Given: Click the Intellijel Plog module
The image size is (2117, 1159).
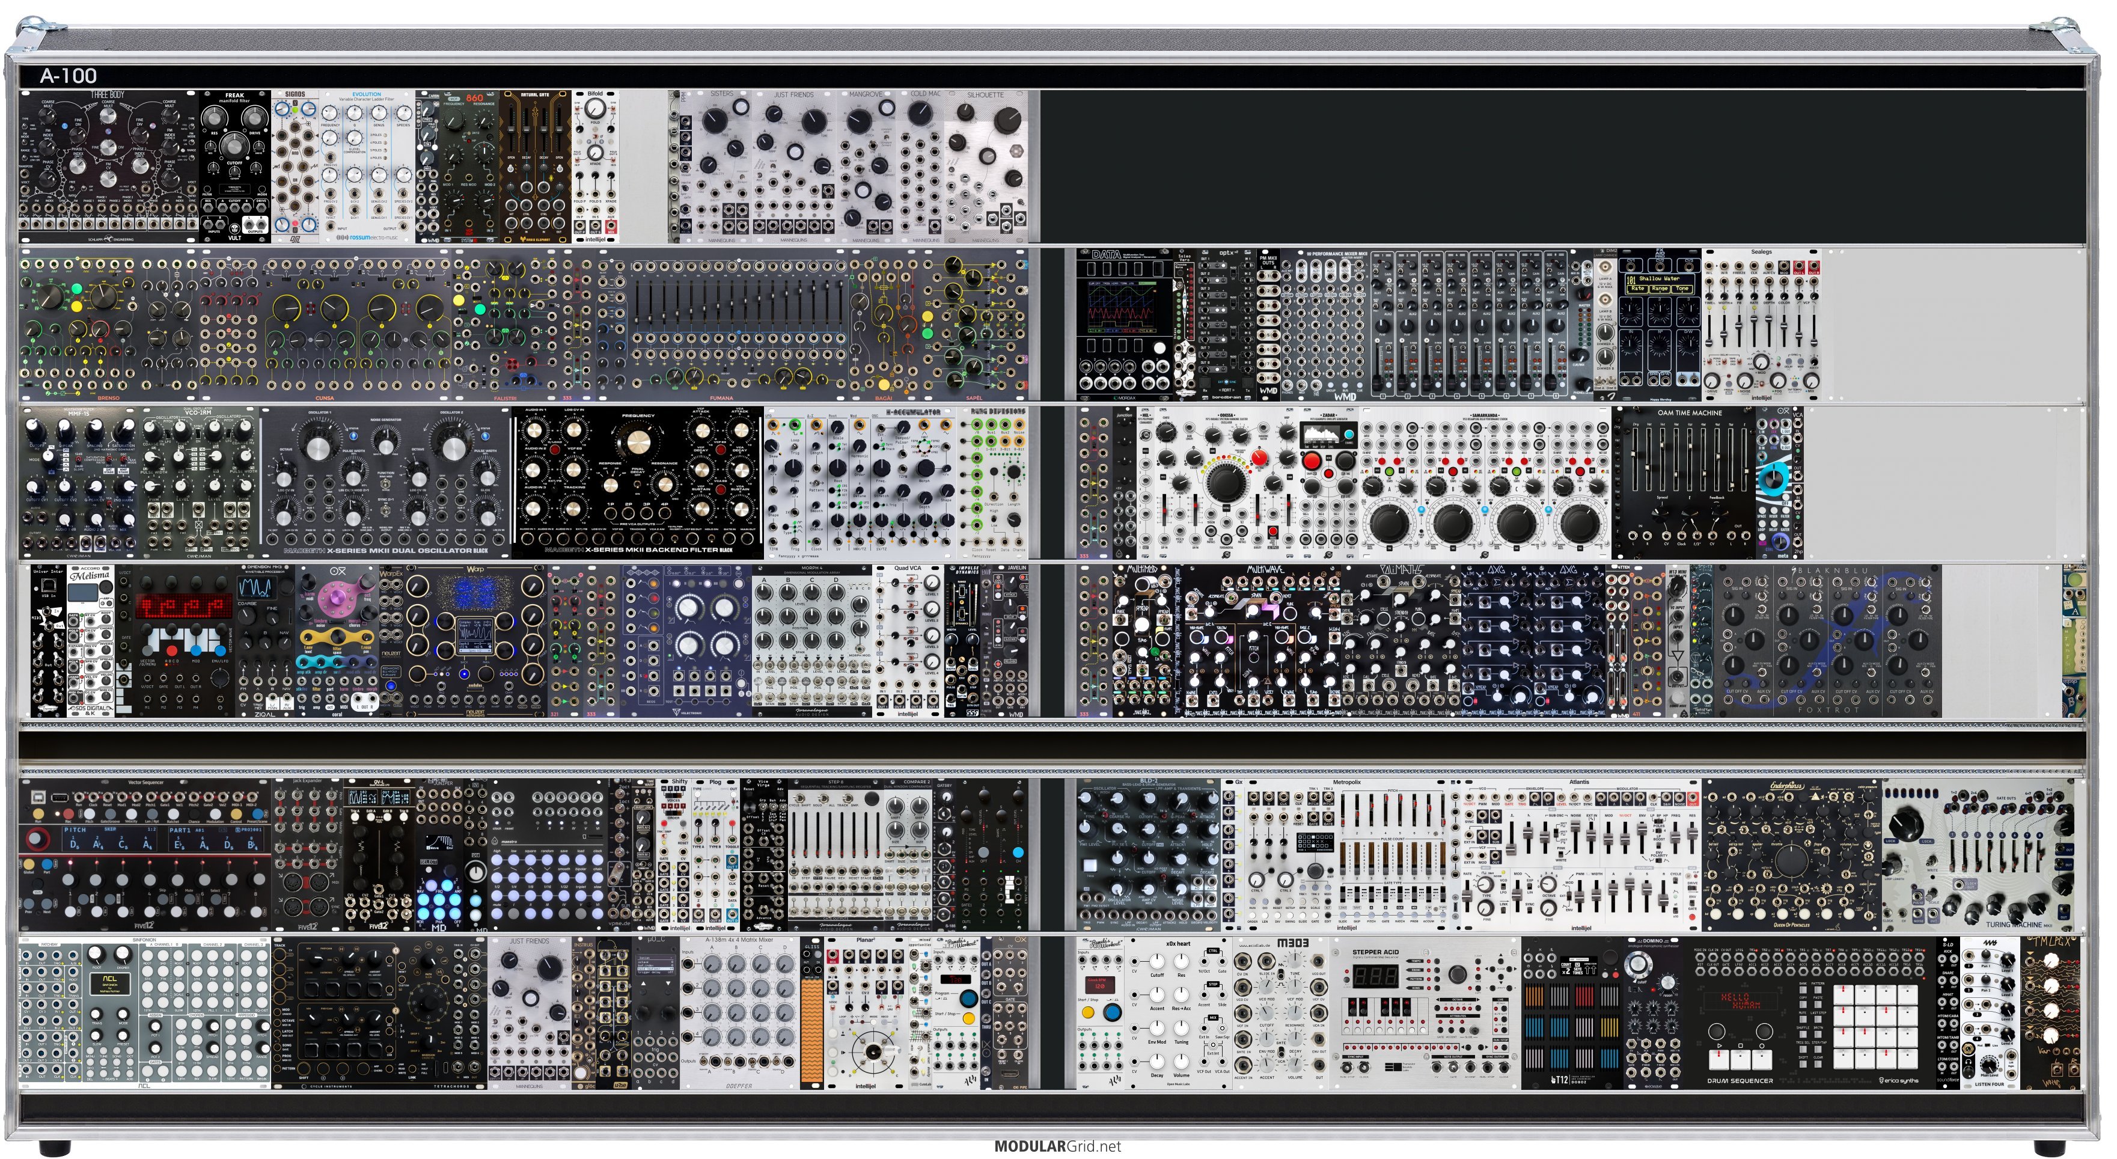Looking at the screenshot, I should (x=716, y=855).
